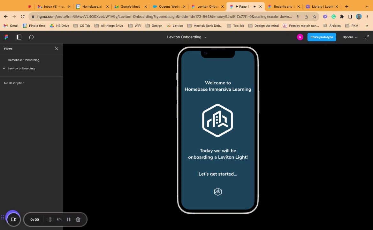Open the All things Brivo bookmark folder
This screenshot has width=373, height=230.
coord(109,26)
